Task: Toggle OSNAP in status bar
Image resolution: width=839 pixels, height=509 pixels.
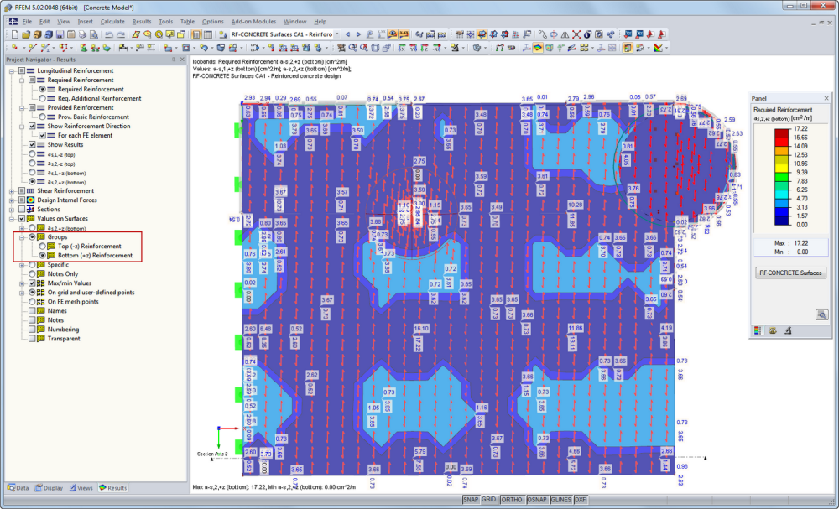Action: 537,500
